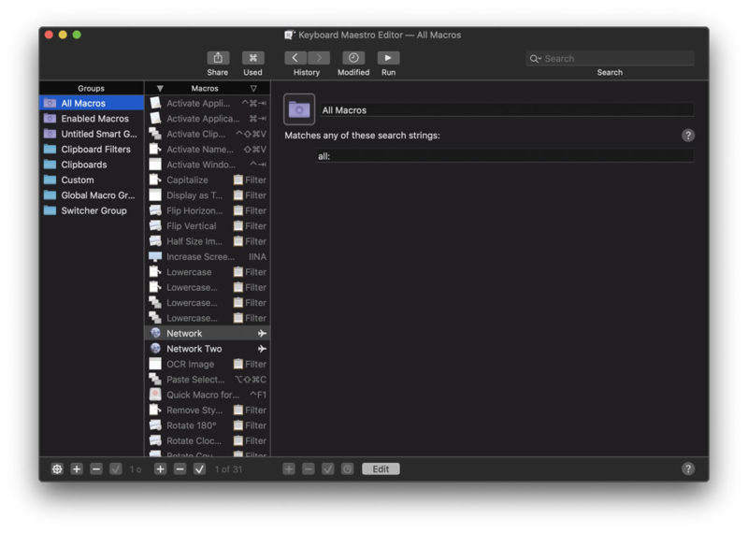The image size is (748, 533).
Task: Click the Groups column header
Action: (x=91, y=88)
